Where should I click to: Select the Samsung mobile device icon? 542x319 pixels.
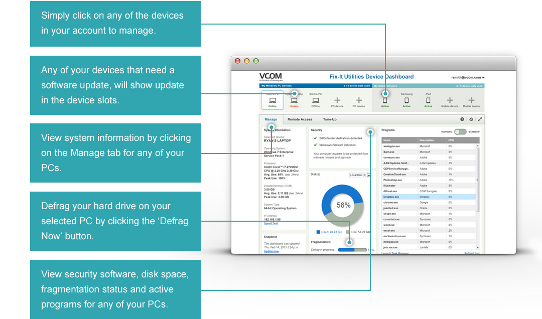[x=406, y=100]
